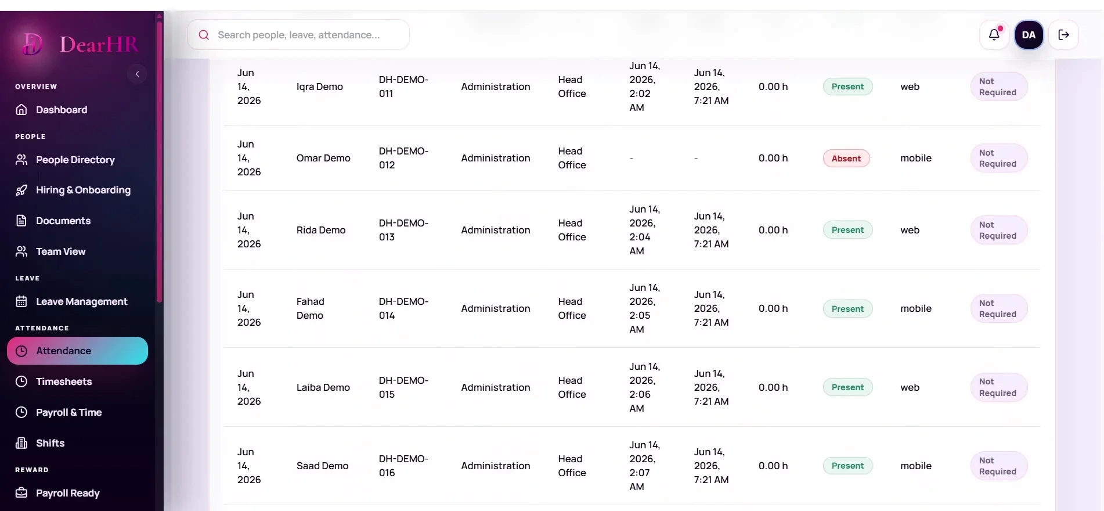Click the Shifts building icon
Viewport: 1104px width, 511px height.
21,443
